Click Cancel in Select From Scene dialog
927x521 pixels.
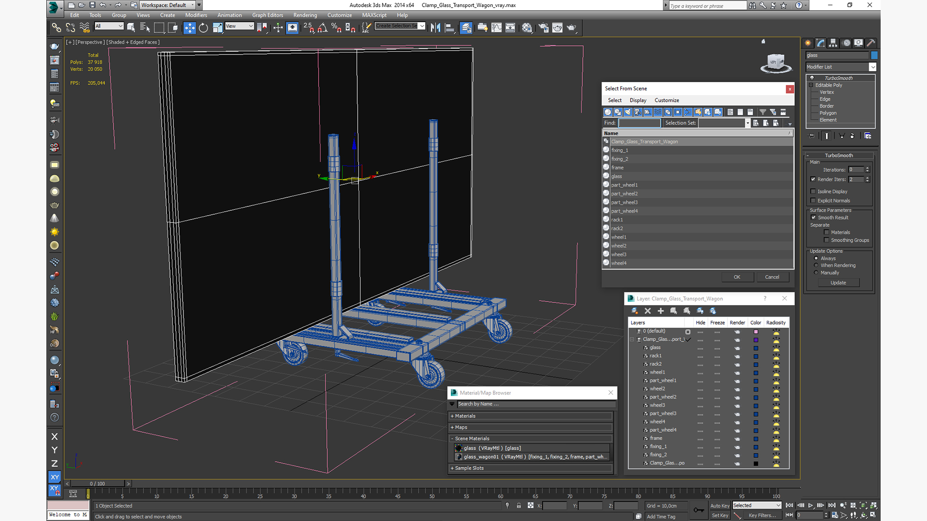click(x=772, y=277)
